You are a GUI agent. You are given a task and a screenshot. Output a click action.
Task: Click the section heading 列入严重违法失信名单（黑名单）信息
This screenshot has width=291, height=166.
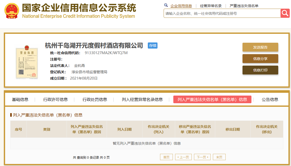[x=48, y=115]
